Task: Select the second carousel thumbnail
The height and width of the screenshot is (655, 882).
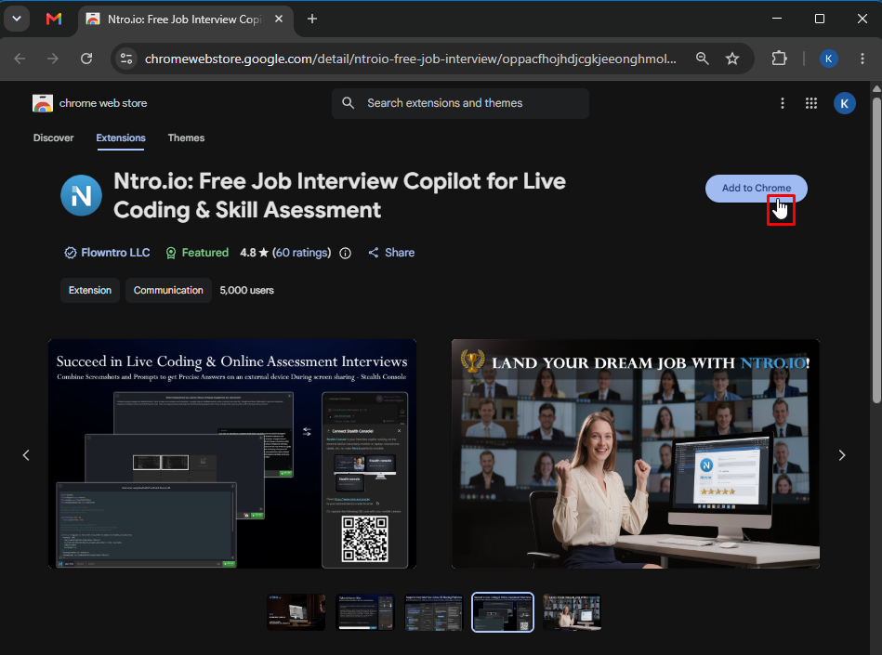Action: [x=365, y=612]
